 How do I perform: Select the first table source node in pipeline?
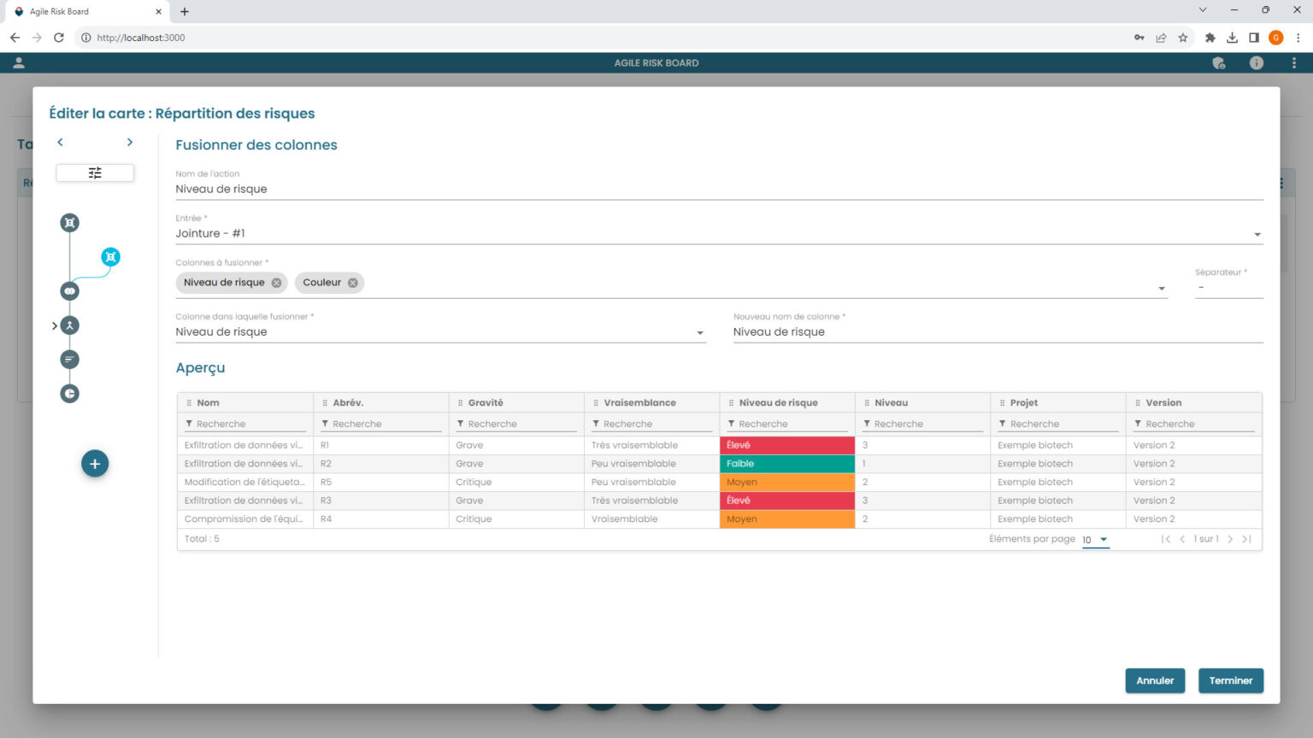coord(69,222)
